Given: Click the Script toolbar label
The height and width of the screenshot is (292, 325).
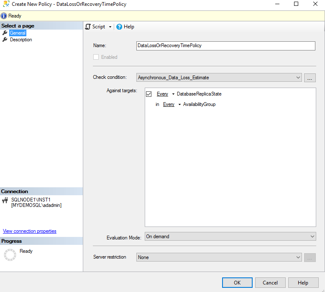Looking at the screenshot, I should pyautogui.click(x=99, y=27).
